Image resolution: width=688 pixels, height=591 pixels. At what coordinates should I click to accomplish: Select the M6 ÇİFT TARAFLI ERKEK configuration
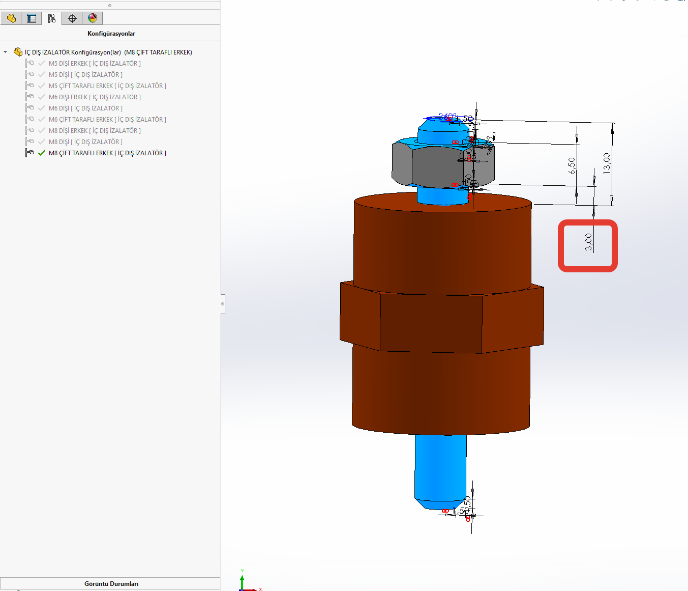(107, 119)
